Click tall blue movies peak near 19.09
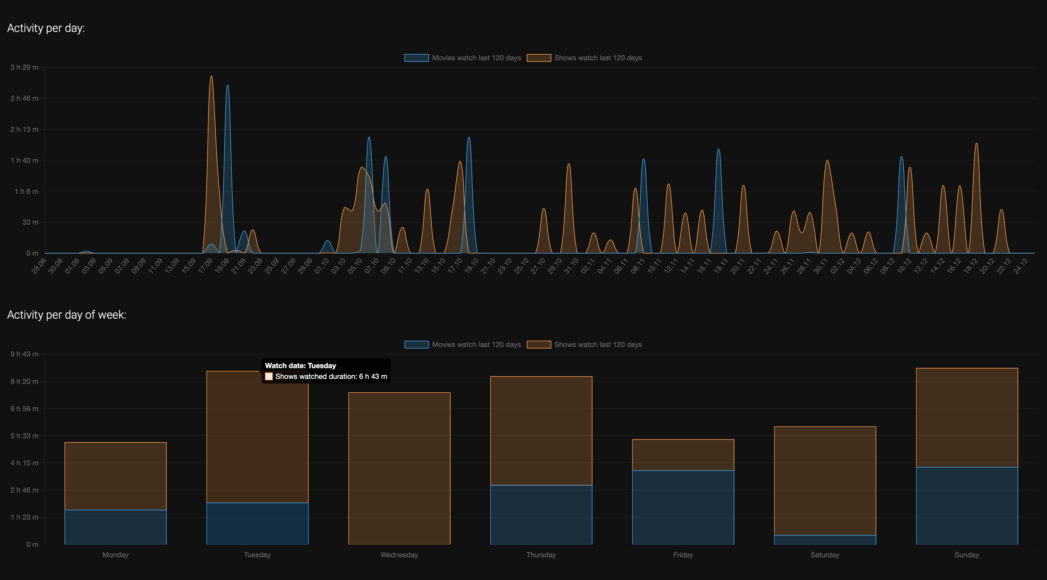 [228, 86]
